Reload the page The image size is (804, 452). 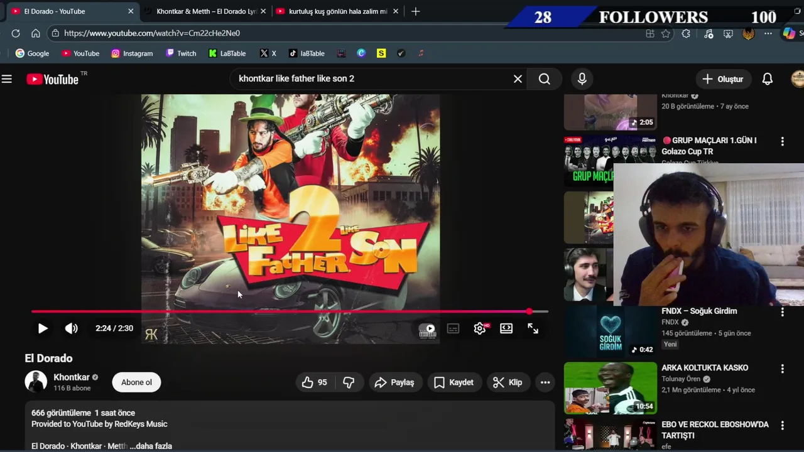tap(16, 33)
